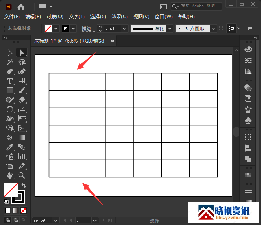The image size is (261, 225).
Task: Select the Magic Wand tool
Action: [x=10, y=62]
